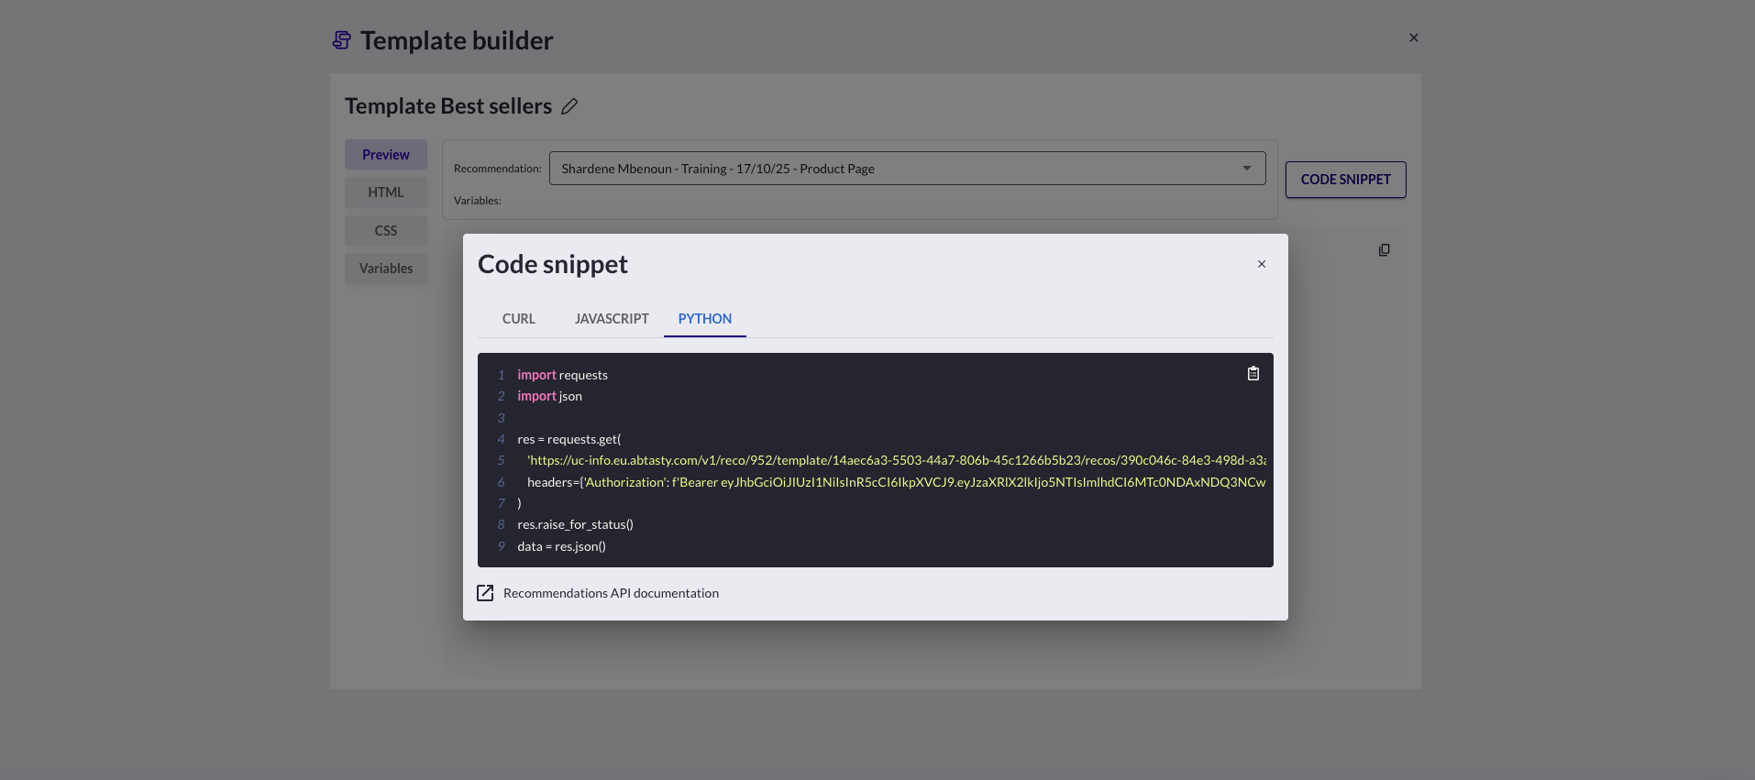Close the Template builder panel
Image resolution: width=1755 pixels, height=780 pixels.
tap(1413, 38)
